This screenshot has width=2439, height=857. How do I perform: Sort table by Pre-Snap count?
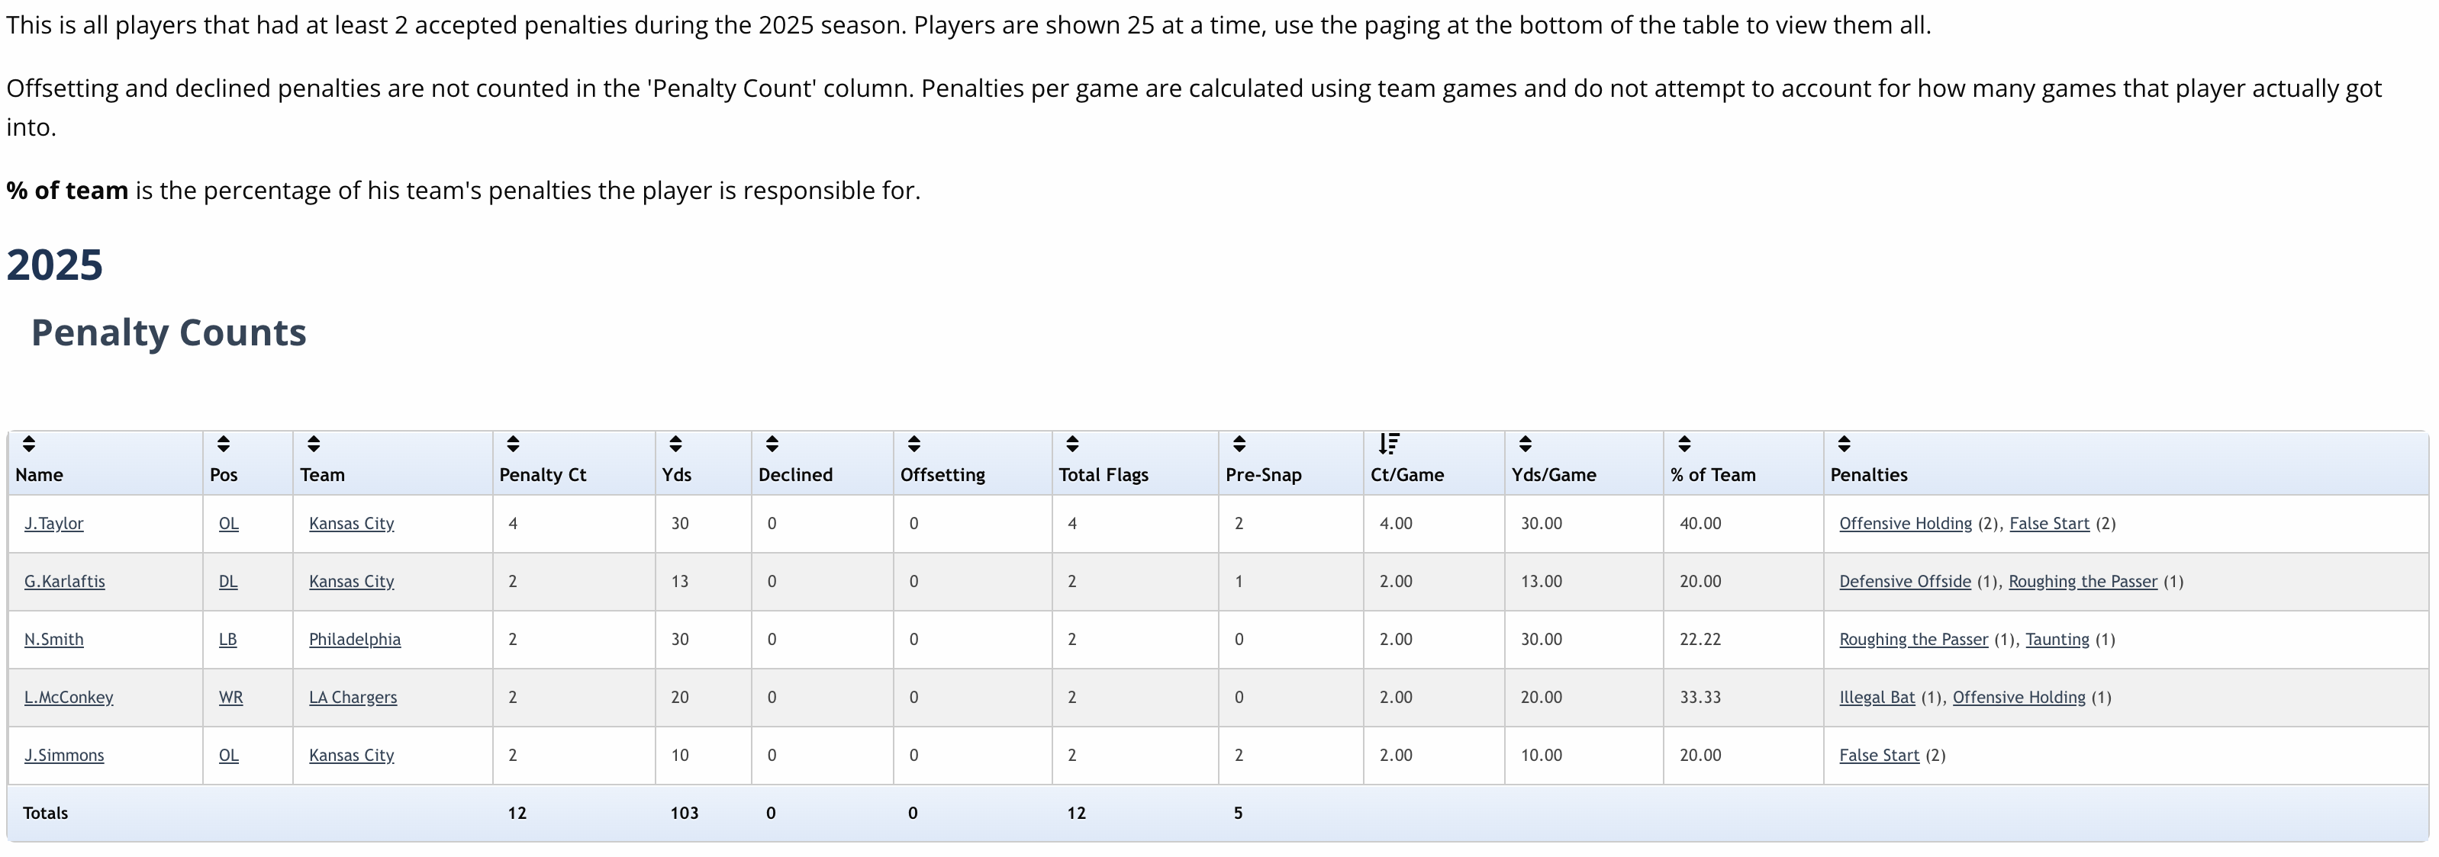pos(1239,444)
